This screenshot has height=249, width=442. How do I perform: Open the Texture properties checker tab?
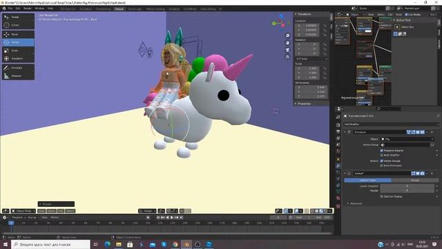[338, 206]
